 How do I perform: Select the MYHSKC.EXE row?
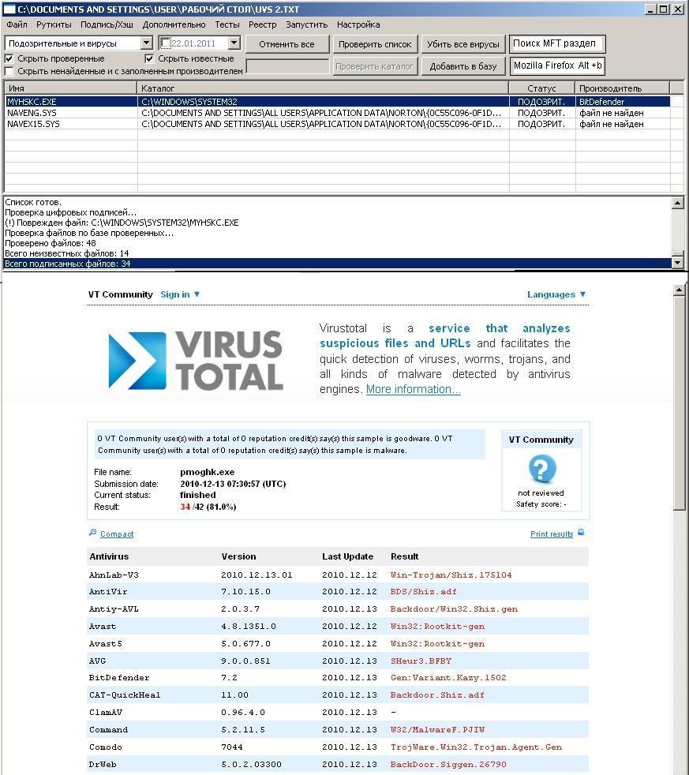tap(337, 101)
